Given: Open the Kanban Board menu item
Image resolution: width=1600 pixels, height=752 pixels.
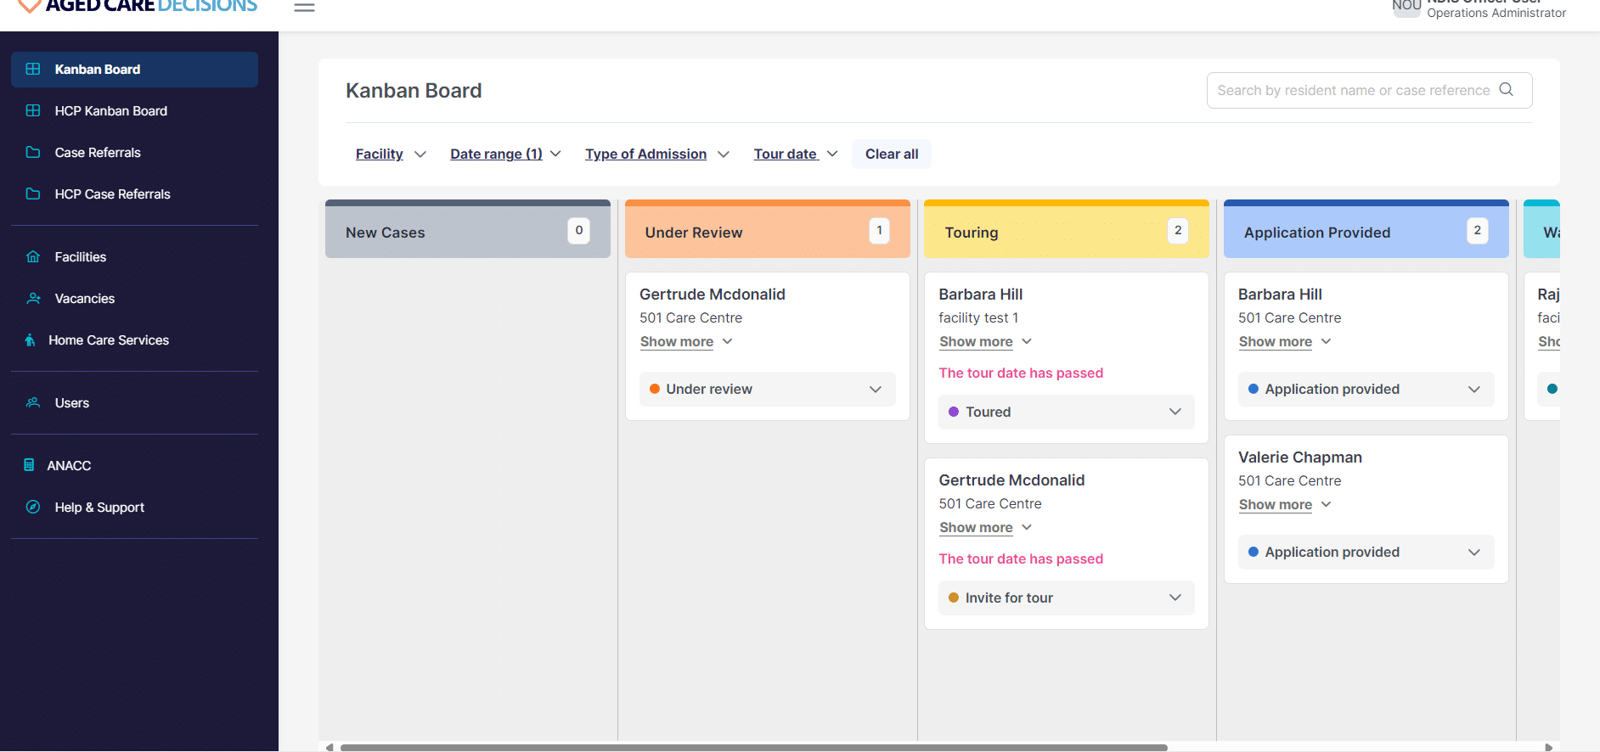Looking at the screenshot, I should click(x=134, y=70).
